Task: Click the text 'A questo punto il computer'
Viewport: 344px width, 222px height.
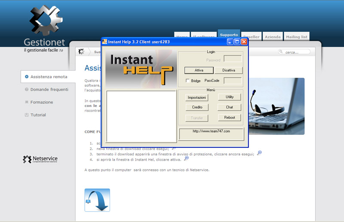Action: coord(108,170)
